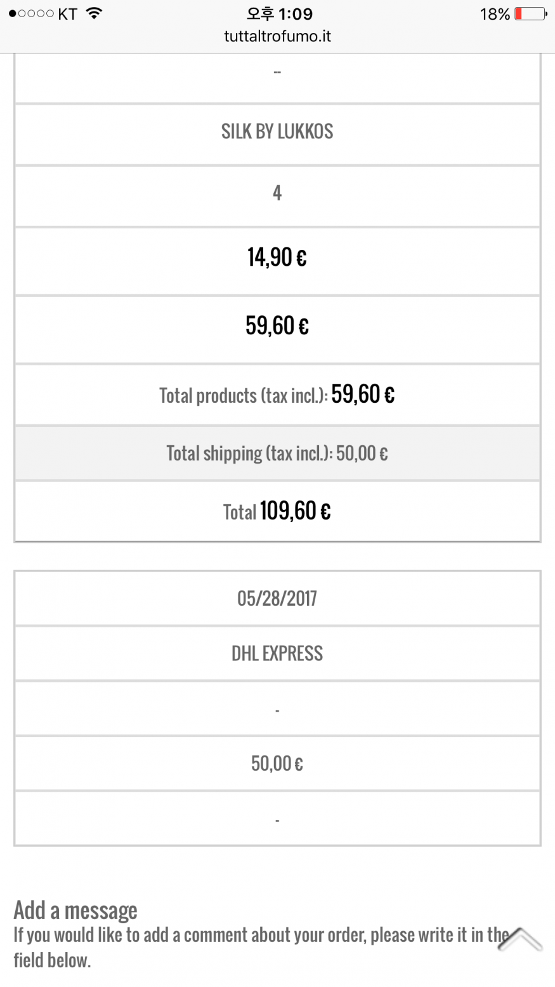Tap the Total shipping (tax incl.) row
Screen dimensions: 555x987
pos(277,453)
